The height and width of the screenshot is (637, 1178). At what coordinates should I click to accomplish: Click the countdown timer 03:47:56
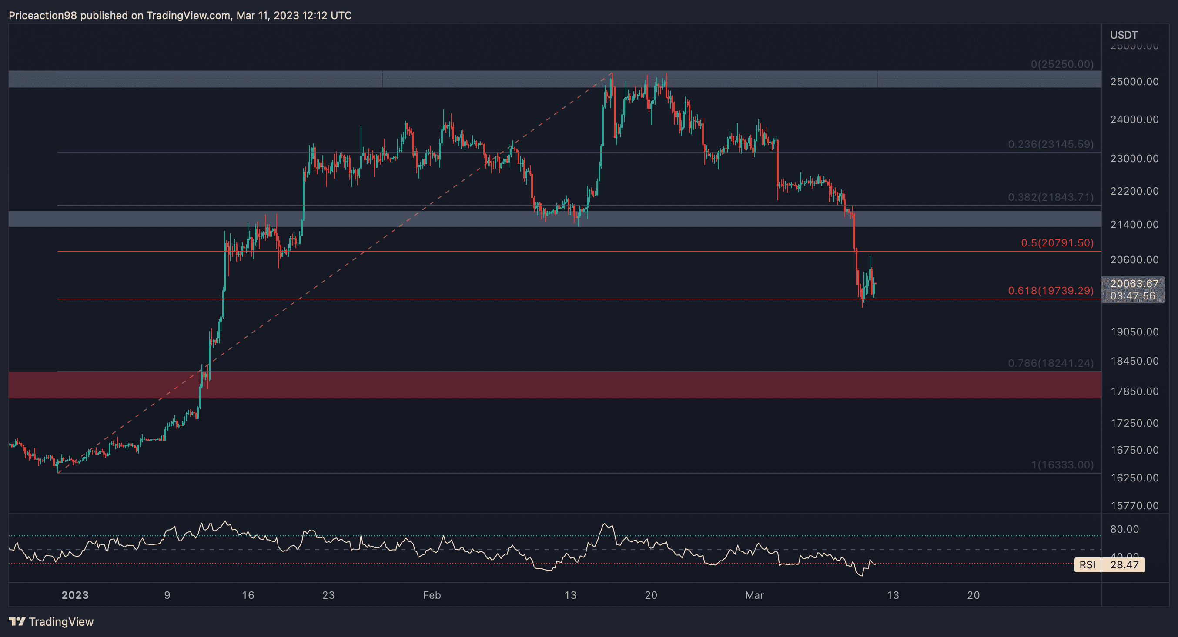click(1133, 296)
